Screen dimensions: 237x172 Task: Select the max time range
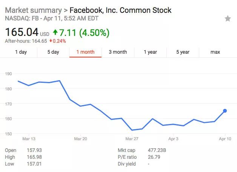tap(215, 52)
